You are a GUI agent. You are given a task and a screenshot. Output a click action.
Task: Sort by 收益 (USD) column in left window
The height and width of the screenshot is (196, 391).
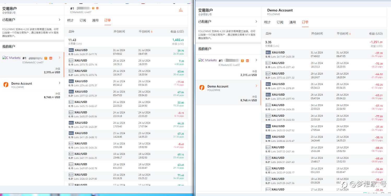(177, 32)
